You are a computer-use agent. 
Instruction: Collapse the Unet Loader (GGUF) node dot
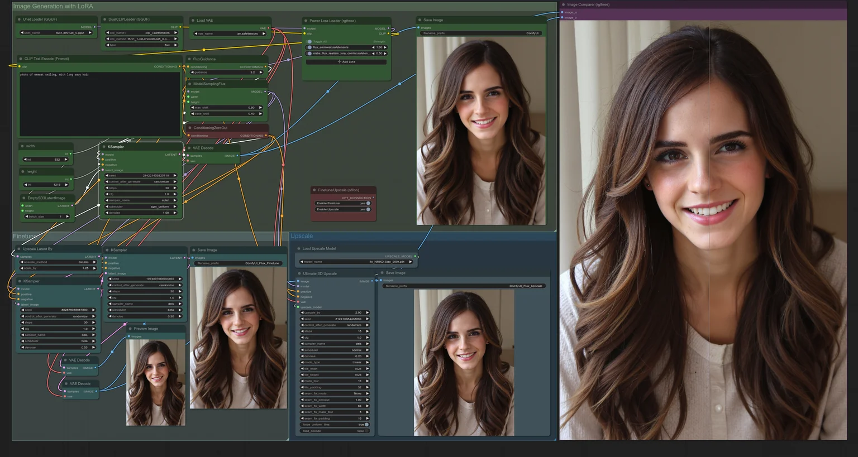pyautogui.click(x=19, y=20)
